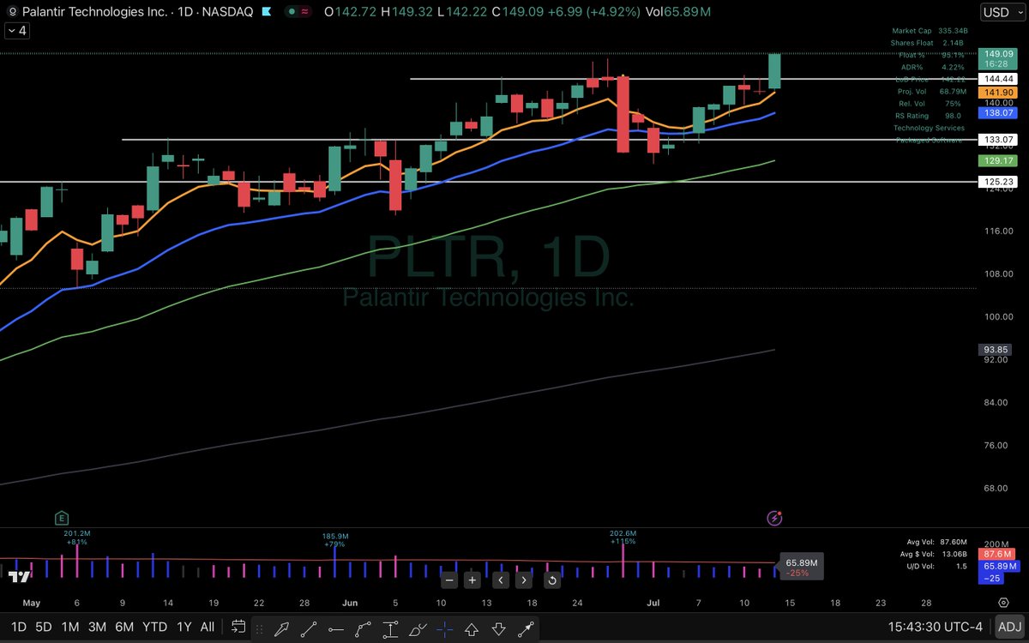Select the trend line drawing tool
The image size is (1029, 643).
(x=308, y=628)
